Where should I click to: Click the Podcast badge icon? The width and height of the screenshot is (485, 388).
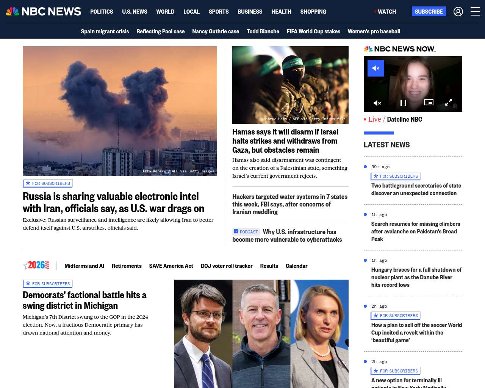(x=246, y=232)
